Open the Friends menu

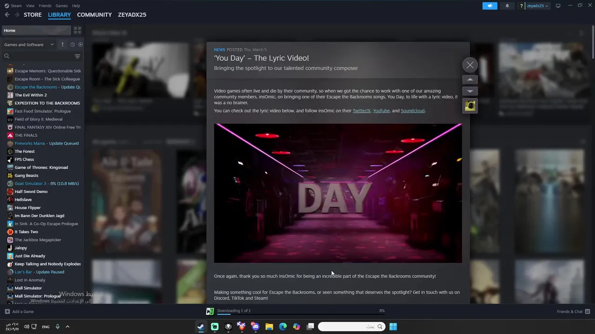[x=45, y=6]
